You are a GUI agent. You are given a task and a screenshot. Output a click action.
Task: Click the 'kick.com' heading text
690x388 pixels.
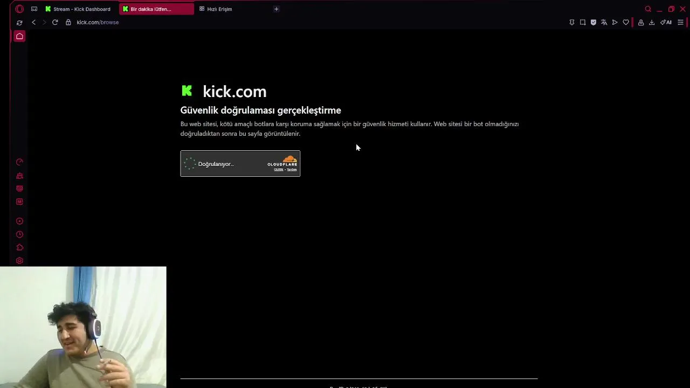234,91
